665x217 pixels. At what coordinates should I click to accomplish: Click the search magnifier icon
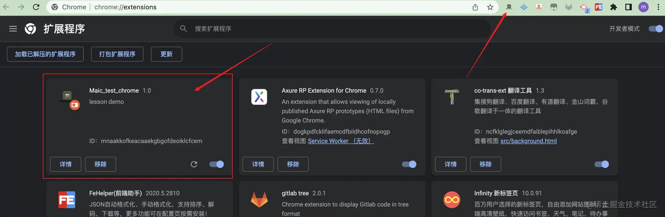point(183,29)
